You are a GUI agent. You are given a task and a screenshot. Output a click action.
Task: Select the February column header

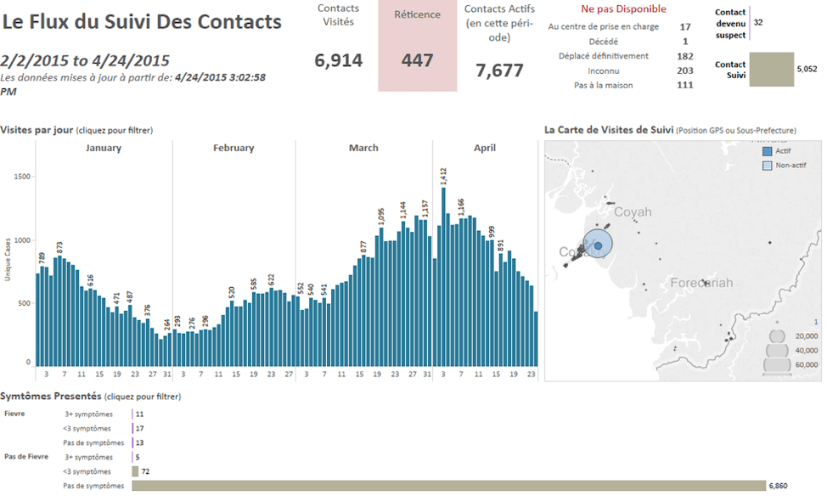point(233,148)
